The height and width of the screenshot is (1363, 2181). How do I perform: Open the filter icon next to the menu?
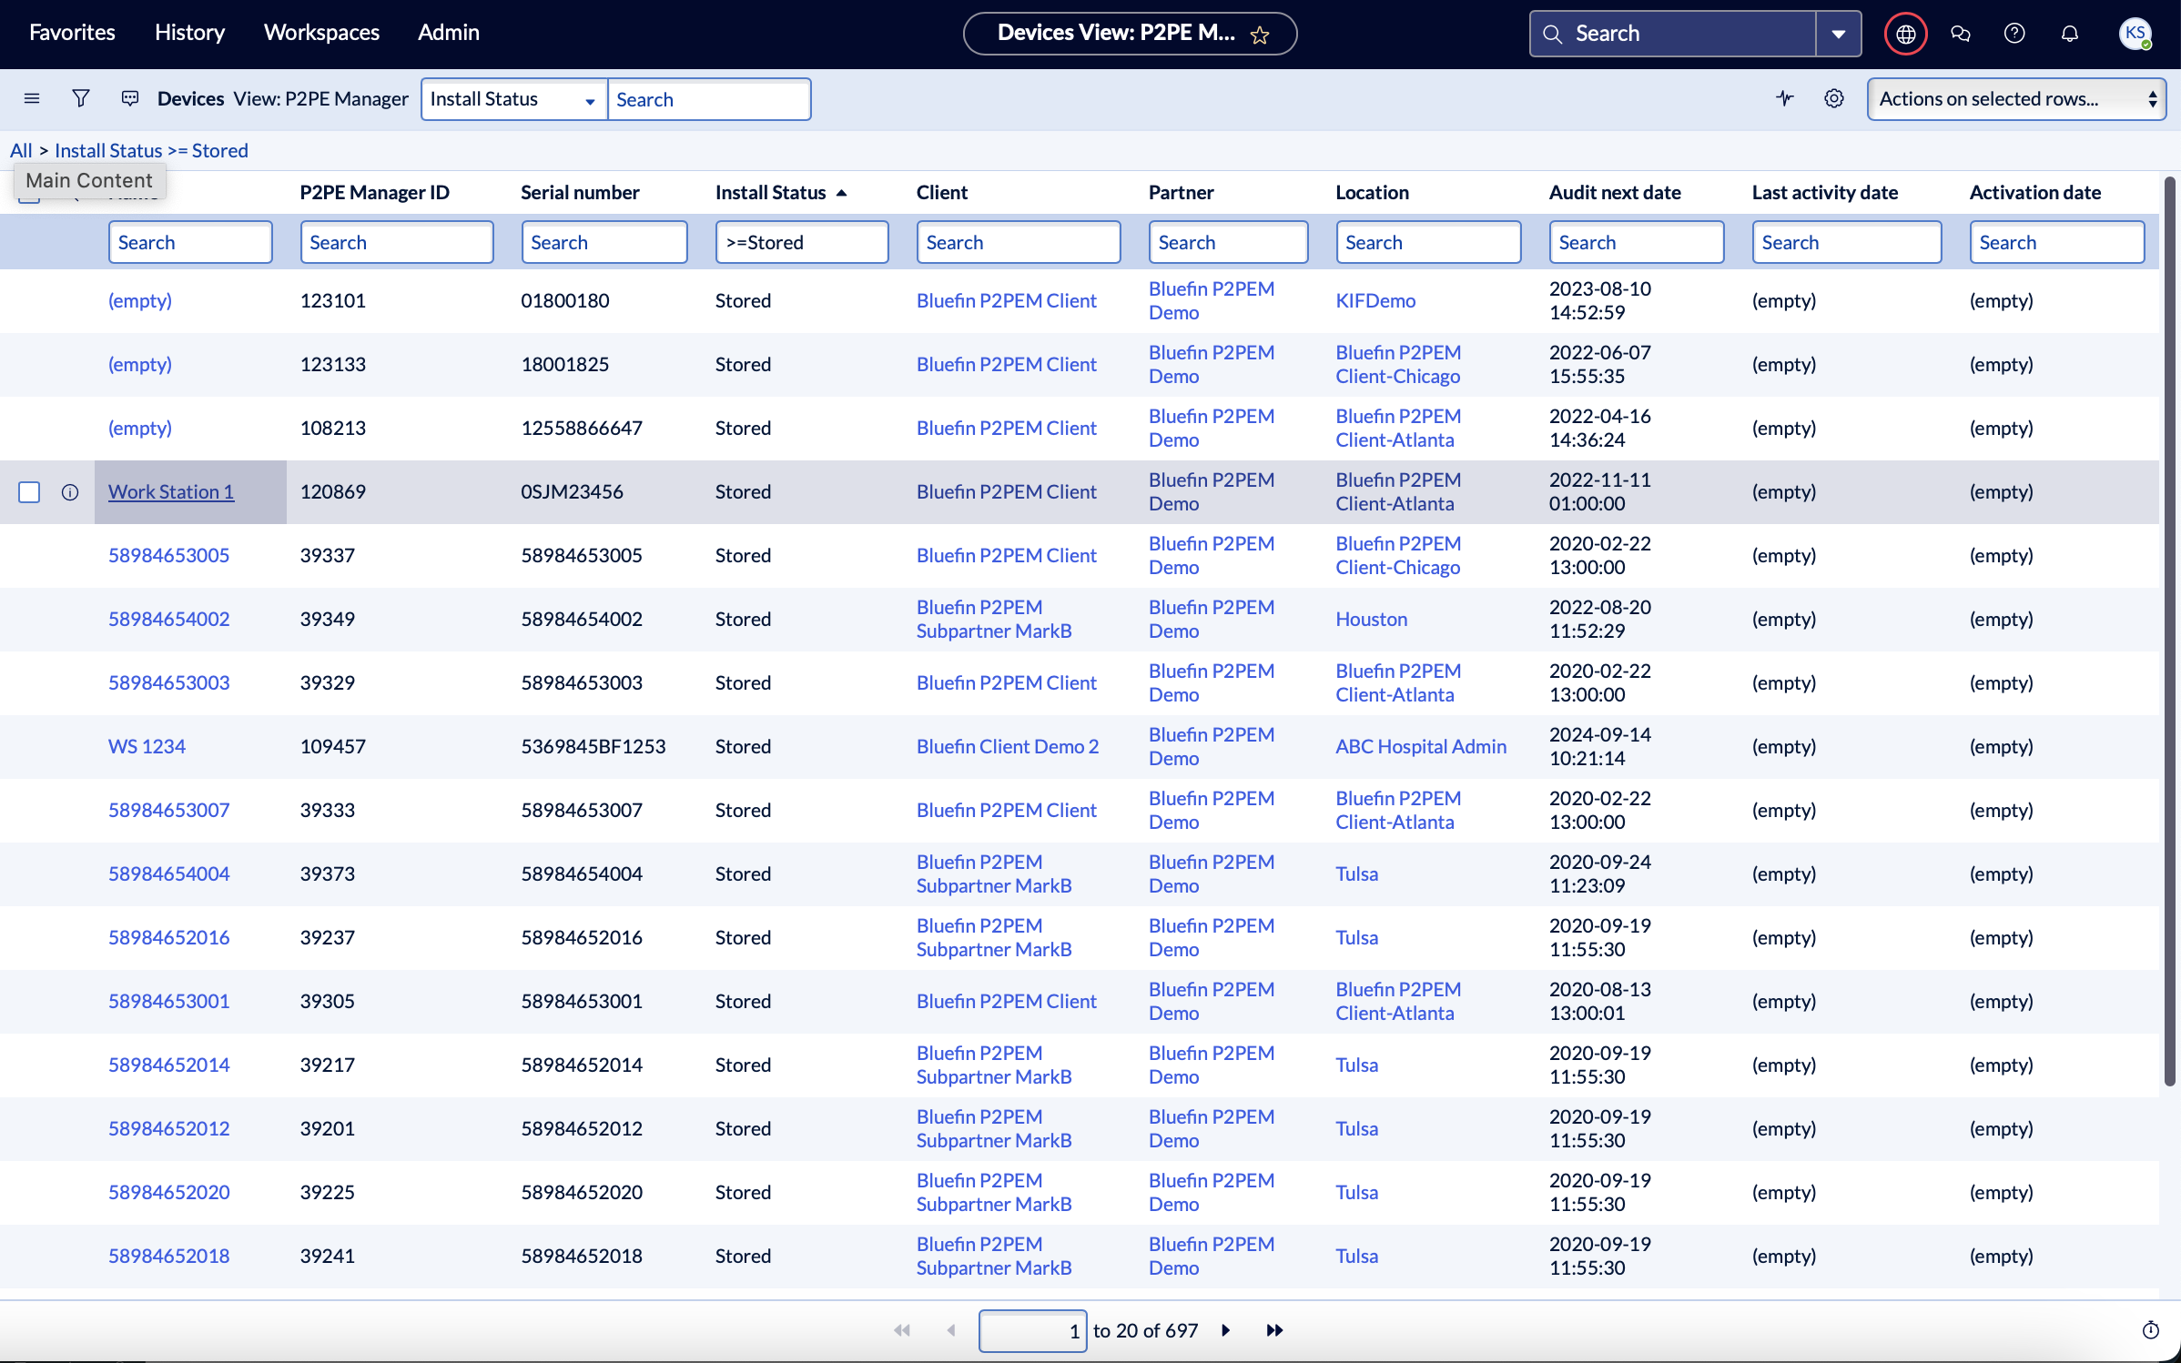point(81,98)
